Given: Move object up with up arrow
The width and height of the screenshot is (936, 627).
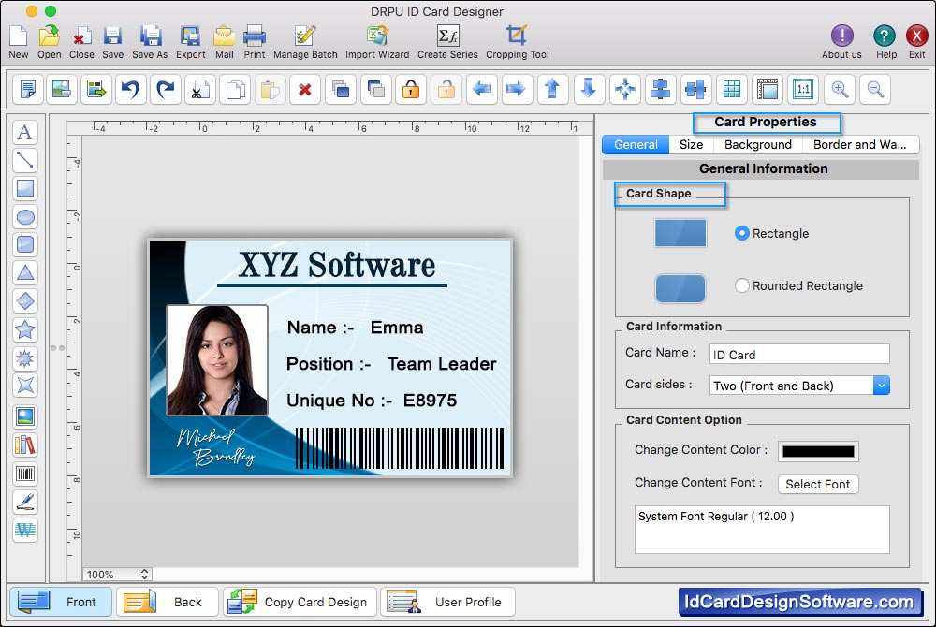Looking at the screenshot, I should tap(552, 90).
